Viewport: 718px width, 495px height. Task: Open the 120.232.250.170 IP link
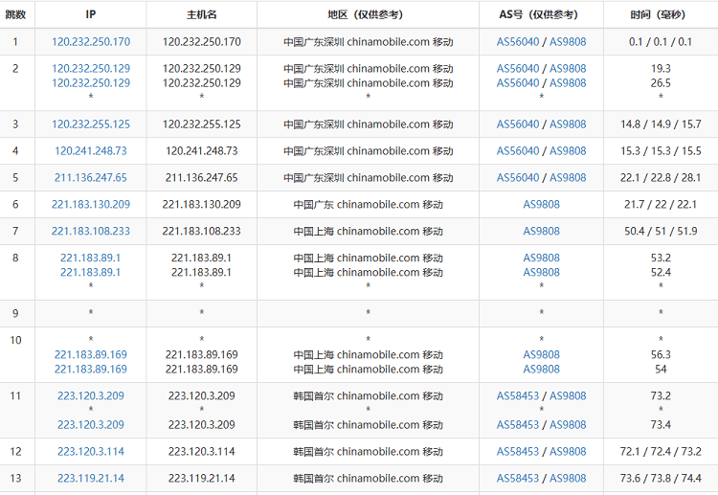pyautogui.click(x=91, y=42)
